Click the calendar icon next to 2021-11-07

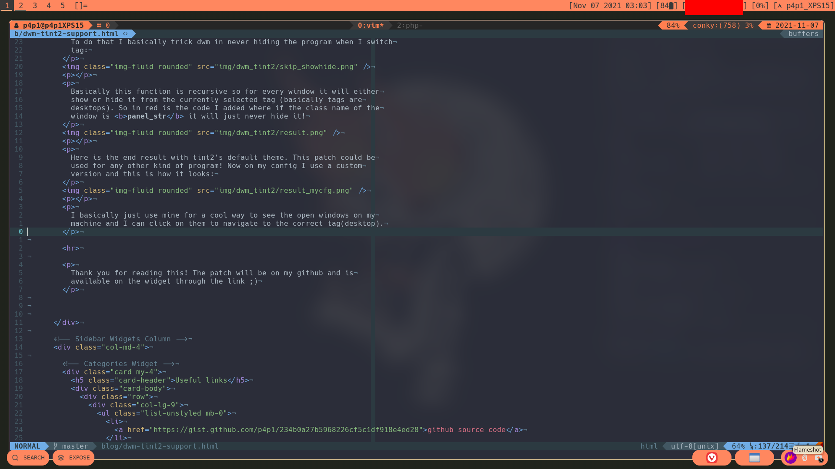click(769, 26)
